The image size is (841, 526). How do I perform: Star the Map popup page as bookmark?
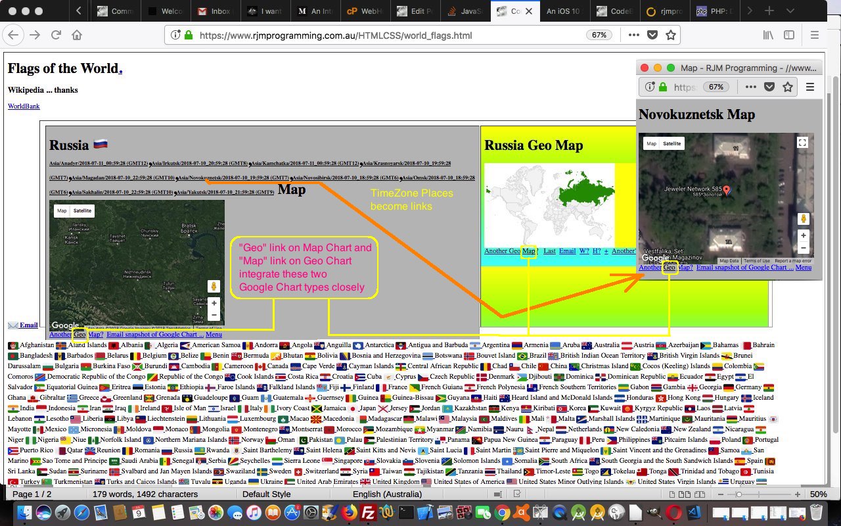pos(788,87)
